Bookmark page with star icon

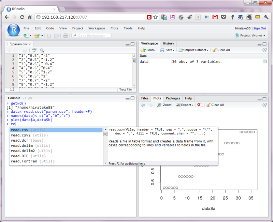point(156,17)
